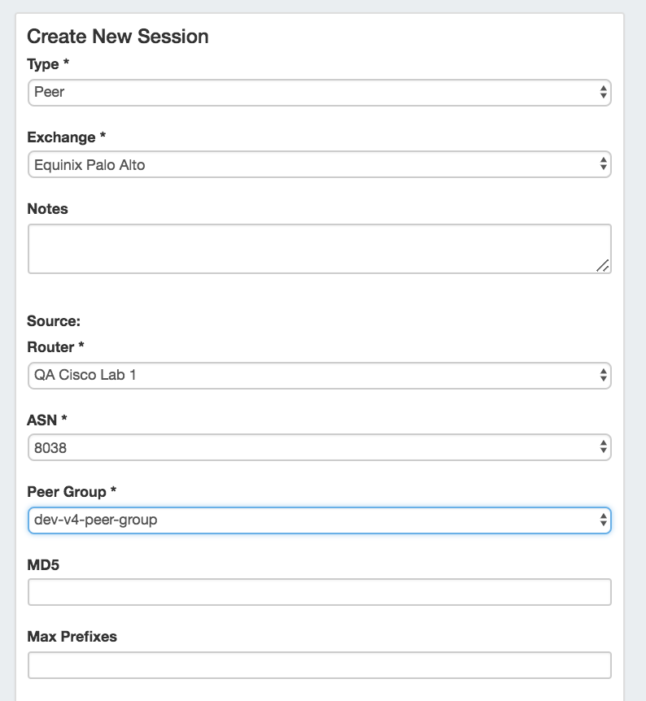This screenshot has width=646, height=701.
Task: Expand the Exchange dropdown showing Equinix Palo Alto
Action: pyautogui.click(x=317, y=164)
